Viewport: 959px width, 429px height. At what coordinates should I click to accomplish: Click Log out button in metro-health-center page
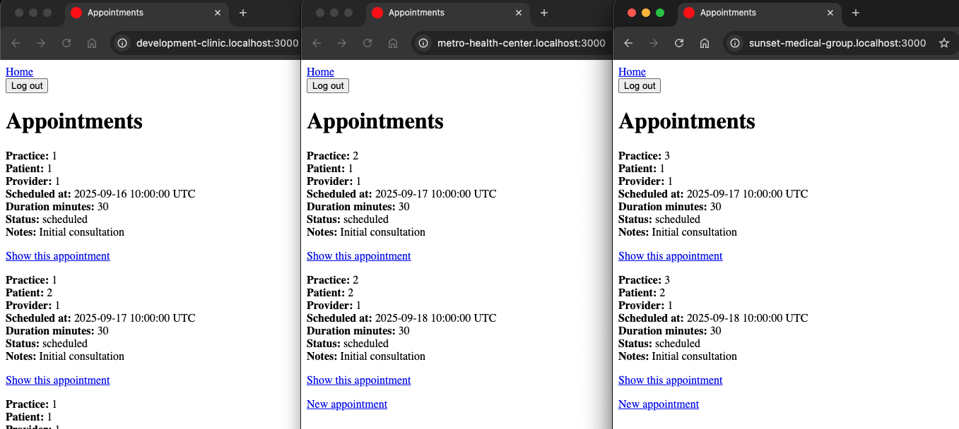328,85
